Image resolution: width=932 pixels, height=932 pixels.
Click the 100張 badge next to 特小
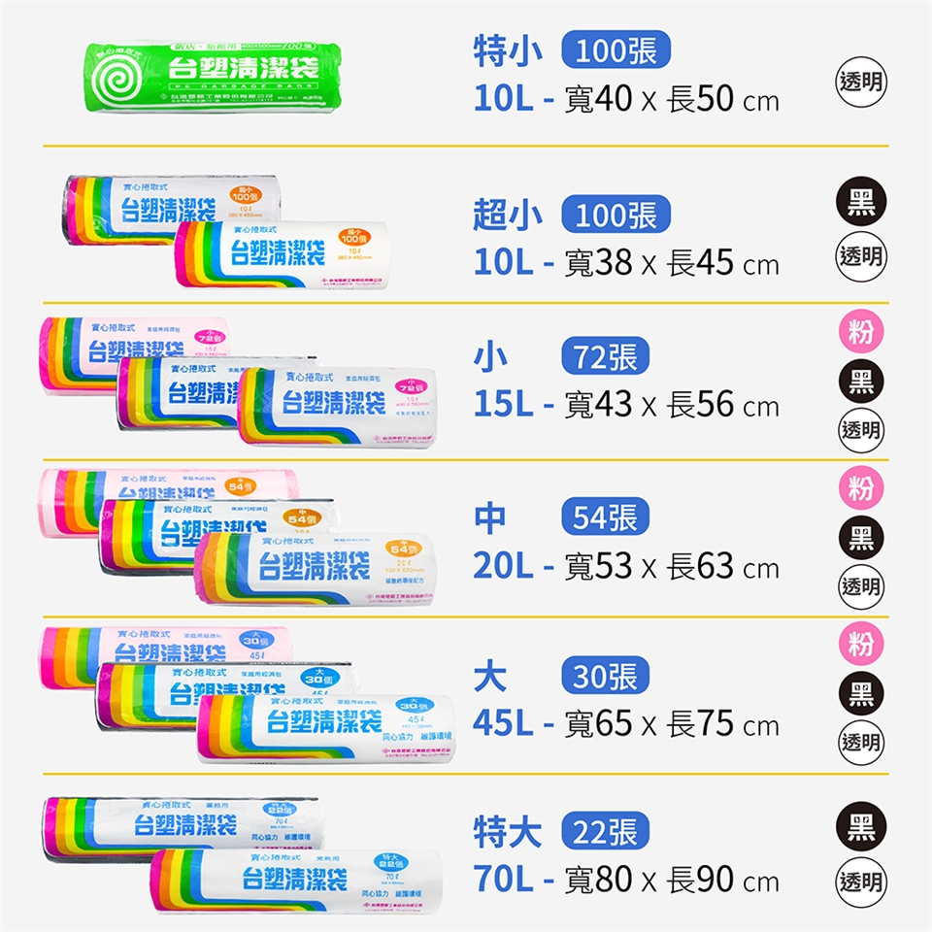point(616,51)
